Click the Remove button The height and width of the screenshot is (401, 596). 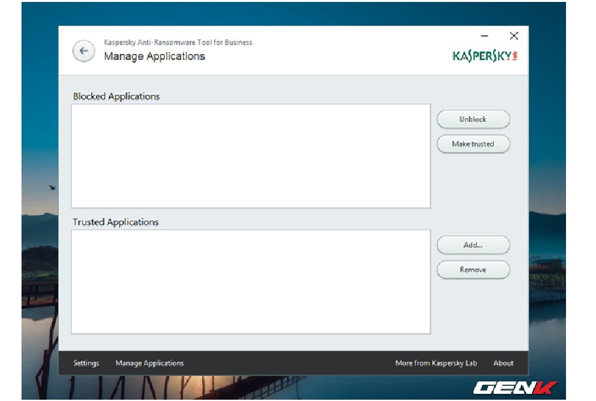473,270
